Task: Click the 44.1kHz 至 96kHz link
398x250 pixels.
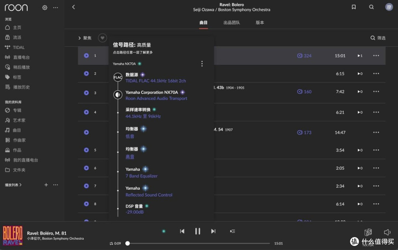Action: (x=143, y=116)
